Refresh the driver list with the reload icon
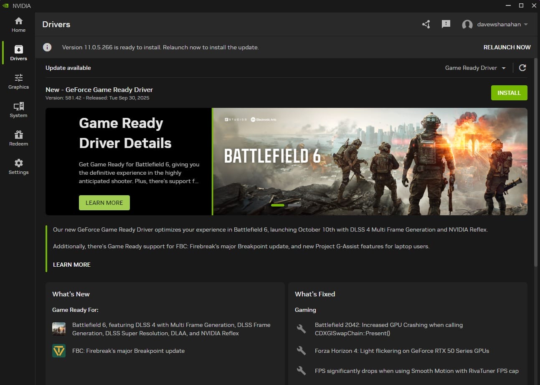 (522, 67)
